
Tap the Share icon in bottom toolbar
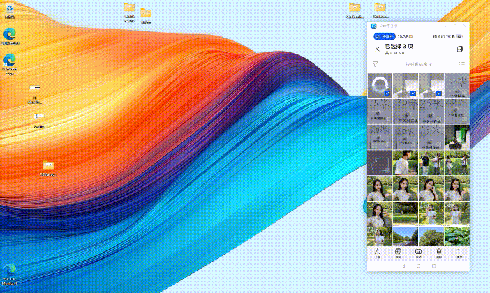tap(378, 253)
